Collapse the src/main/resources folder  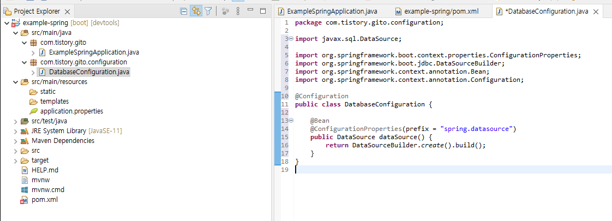[x=15, y=82]
